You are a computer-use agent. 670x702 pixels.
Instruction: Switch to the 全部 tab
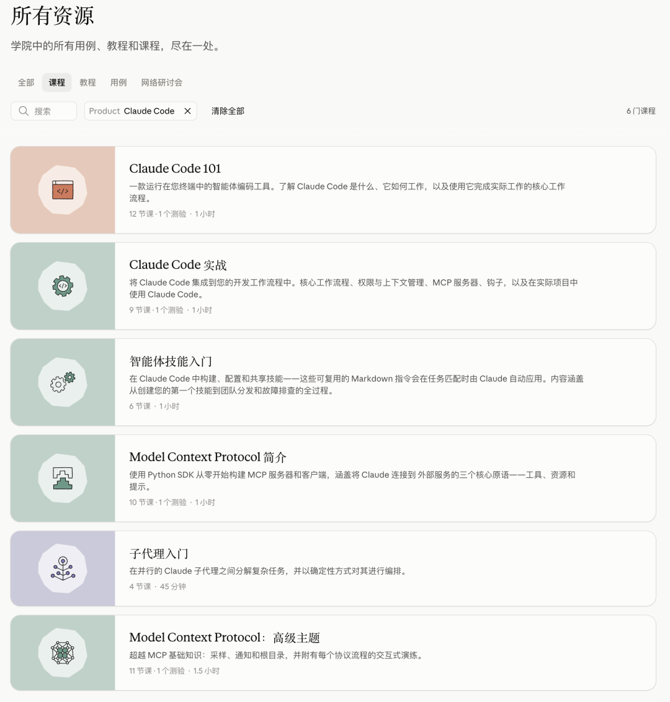26,83
